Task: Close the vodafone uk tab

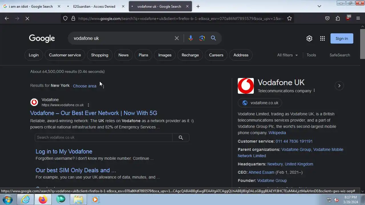Action: point(187,6)
